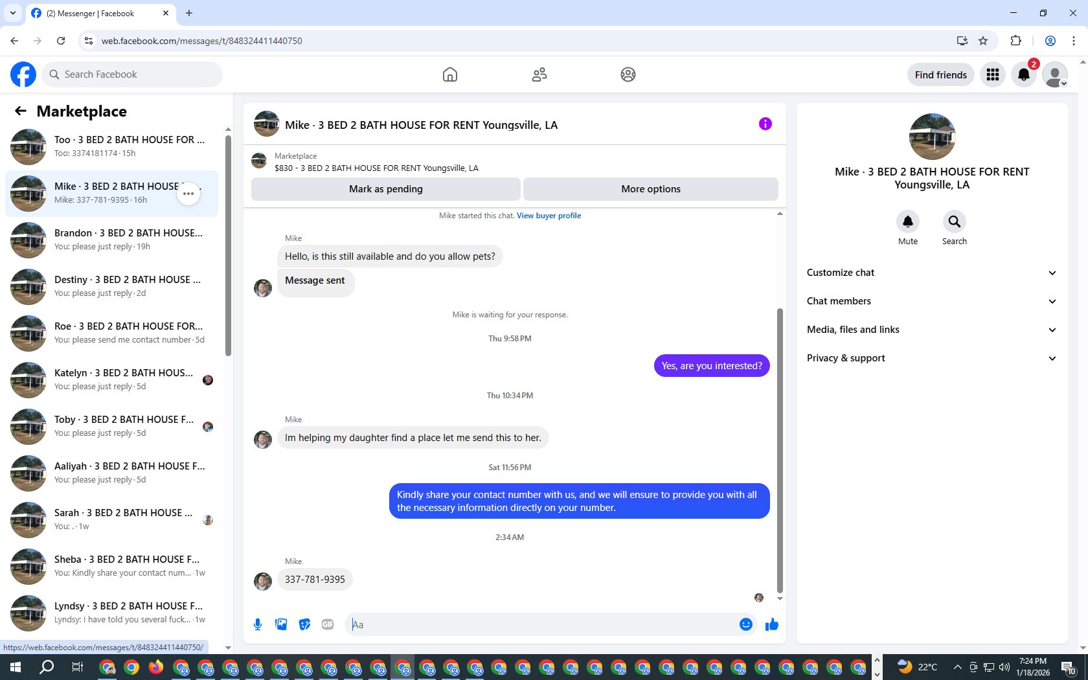Open Sheba conversation in list
The width and height of the screenshot is (1088, 680).
(111, 567)
